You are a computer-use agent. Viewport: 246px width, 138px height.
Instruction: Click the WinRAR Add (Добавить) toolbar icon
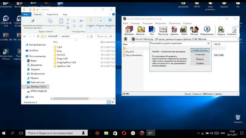click(x=129, y=31)
